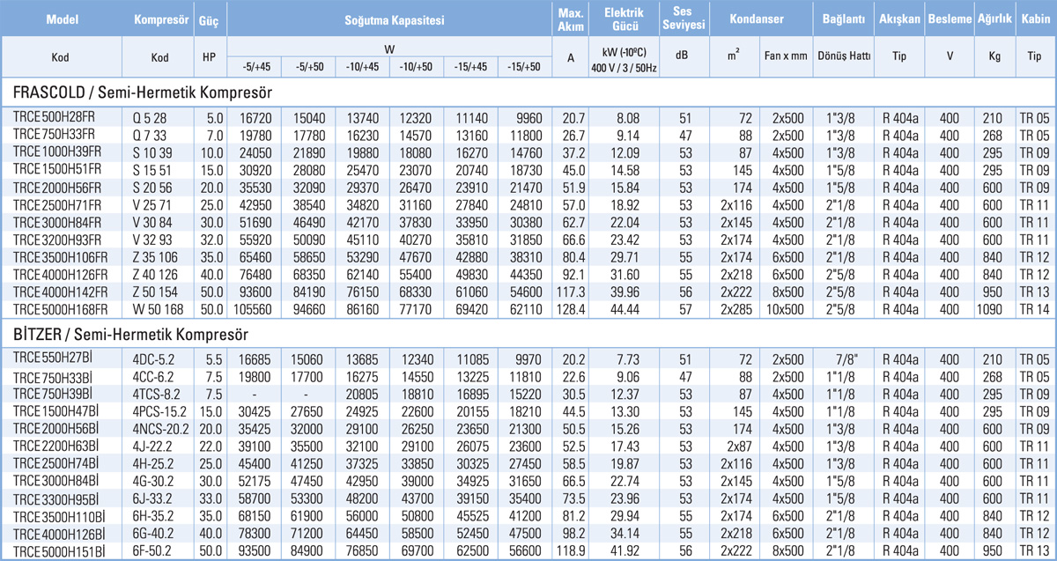1057x561 pixels.
Task: Click the FRASCOLD Semi-Hermetik Kompresör section title
Action: click(x=141, y=92)
